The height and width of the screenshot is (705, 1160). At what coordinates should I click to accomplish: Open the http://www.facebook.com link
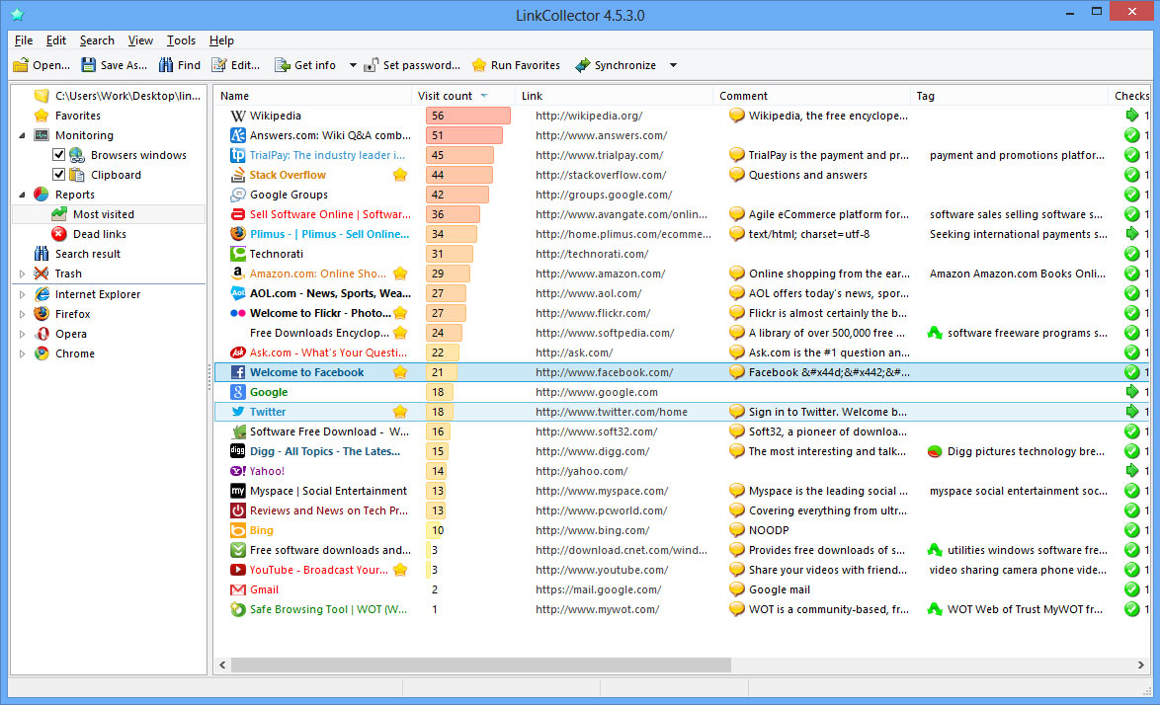(x=605, y=372)
